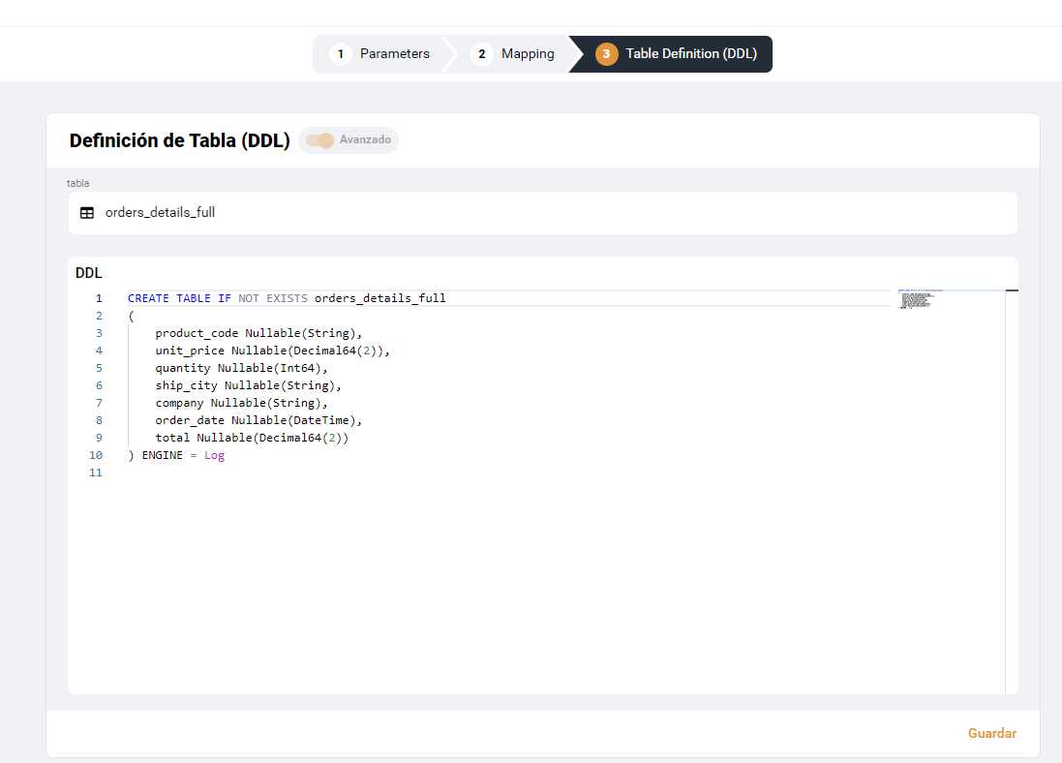Toggle the Avanzado switch
Image resolution: width=1062 pixels, height=763 pixels.
319,140
